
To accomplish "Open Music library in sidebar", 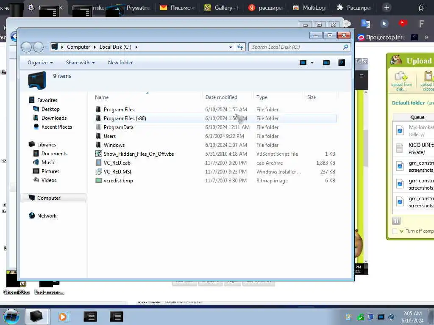I will [48, 162].
